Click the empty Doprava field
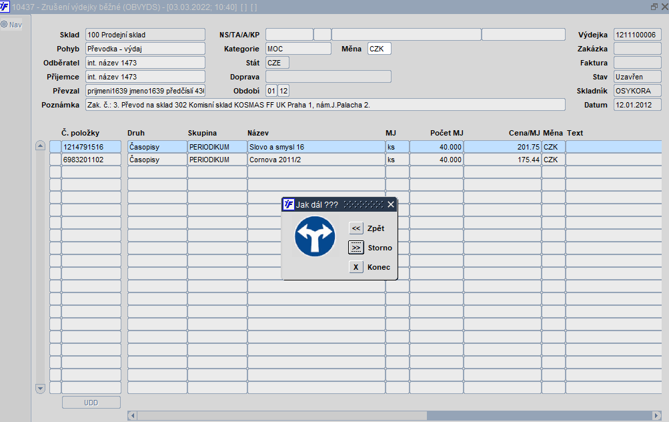 coord(328,77)
